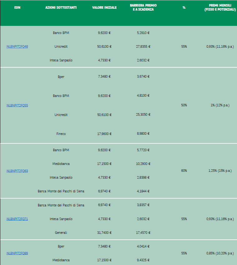
Task: Click the Generali underlying name
Action: click(x=61, y=233)
